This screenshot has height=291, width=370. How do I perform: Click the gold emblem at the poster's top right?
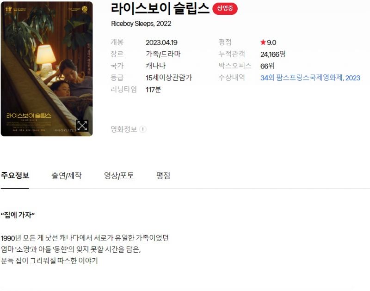pos(85,9)
